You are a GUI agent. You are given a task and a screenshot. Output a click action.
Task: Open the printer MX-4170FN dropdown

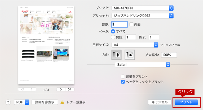tap(143, 8)
